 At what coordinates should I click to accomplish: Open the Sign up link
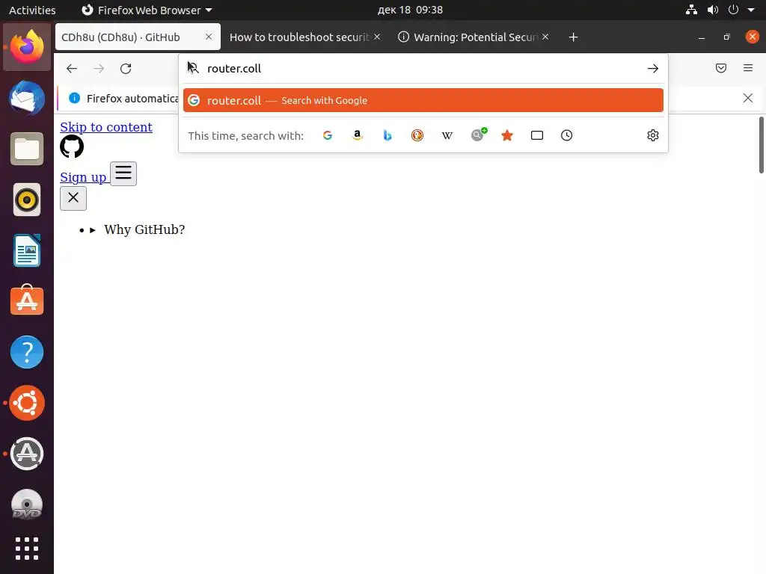(83, 177)
